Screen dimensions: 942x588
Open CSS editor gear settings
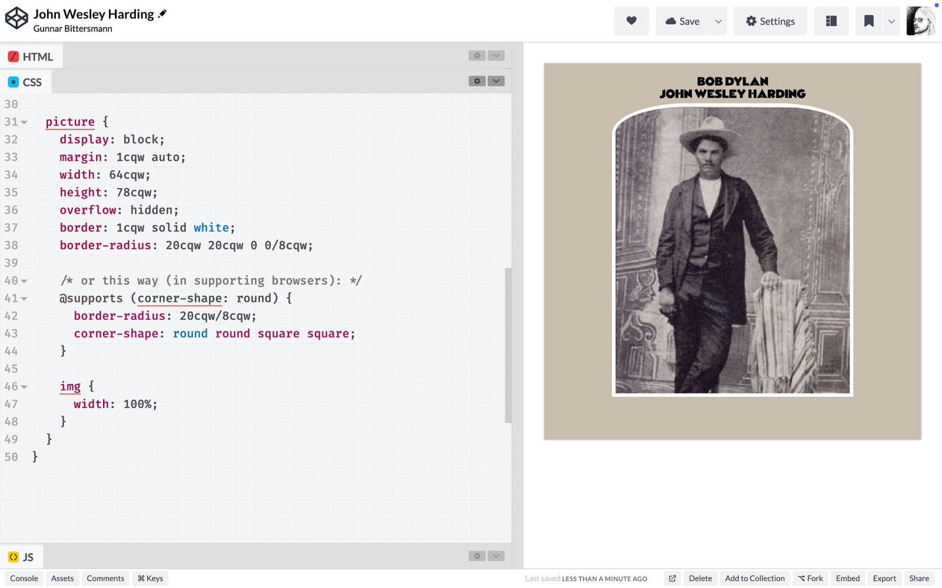tap(477, 81)
